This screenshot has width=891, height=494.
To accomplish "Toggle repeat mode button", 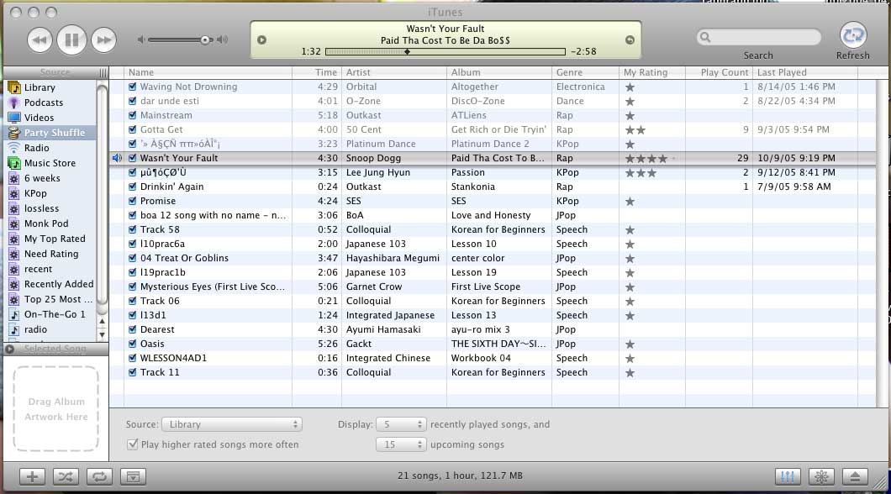I will (x=99, y=476).
